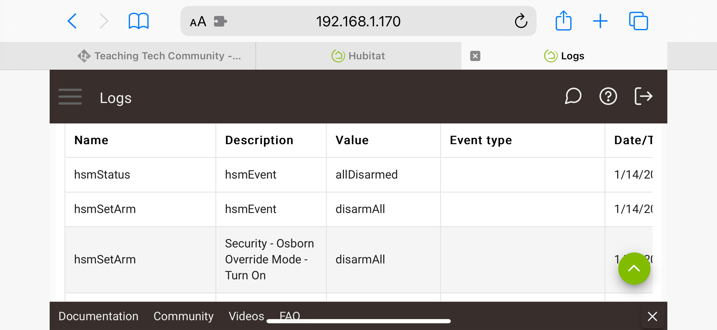Image resolution: width=717 pixels, height=330 pixels.
Task: Show all open tabs overview
Action: (x=638, y=21)
